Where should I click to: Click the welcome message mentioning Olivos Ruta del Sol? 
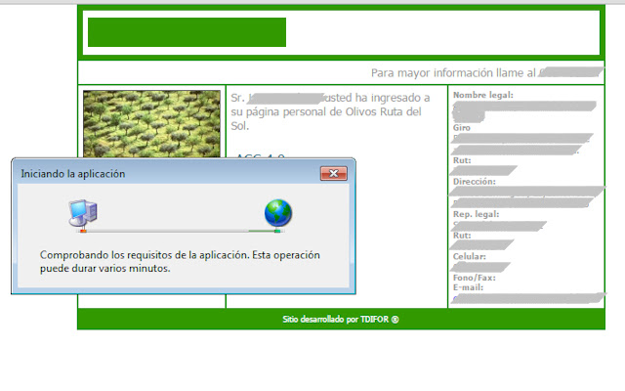(330, 111)
